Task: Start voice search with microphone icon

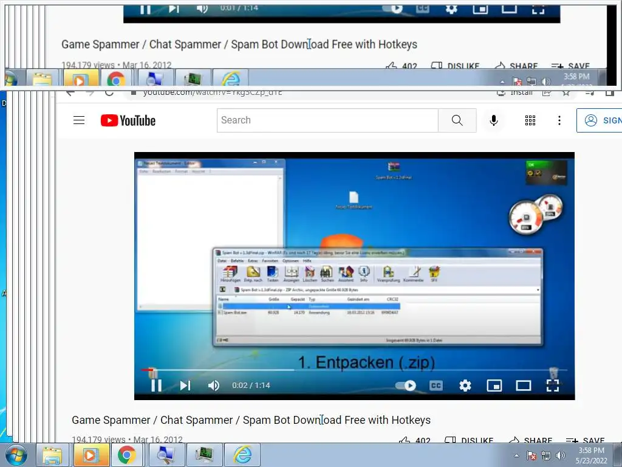Action: pyautogui.click(x=493, y=120)
